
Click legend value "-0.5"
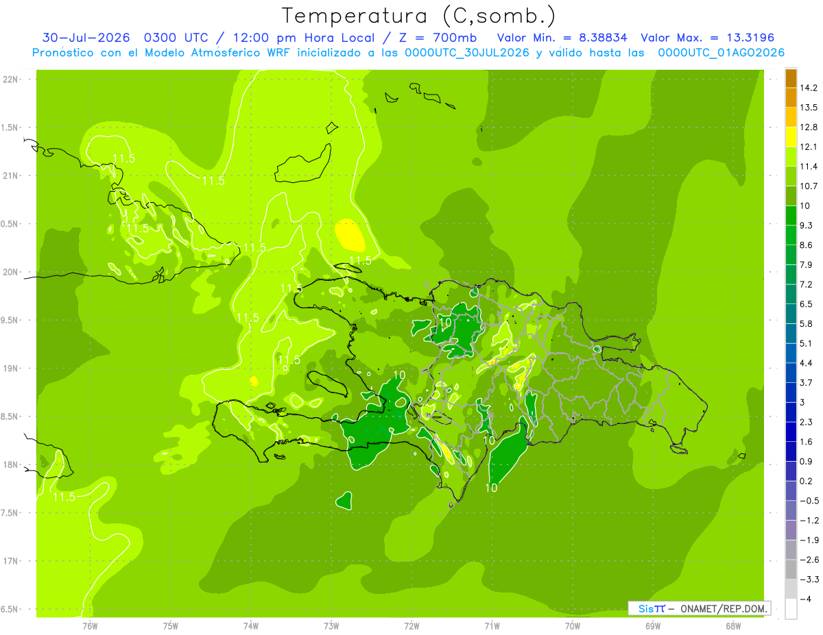809,501
